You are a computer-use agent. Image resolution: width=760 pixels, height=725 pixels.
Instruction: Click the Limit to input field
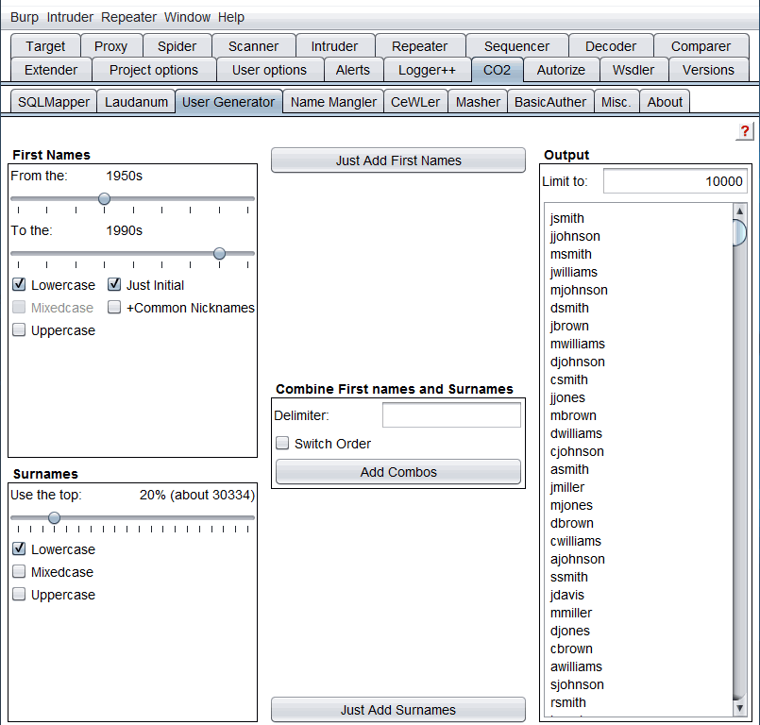point(675,181)
